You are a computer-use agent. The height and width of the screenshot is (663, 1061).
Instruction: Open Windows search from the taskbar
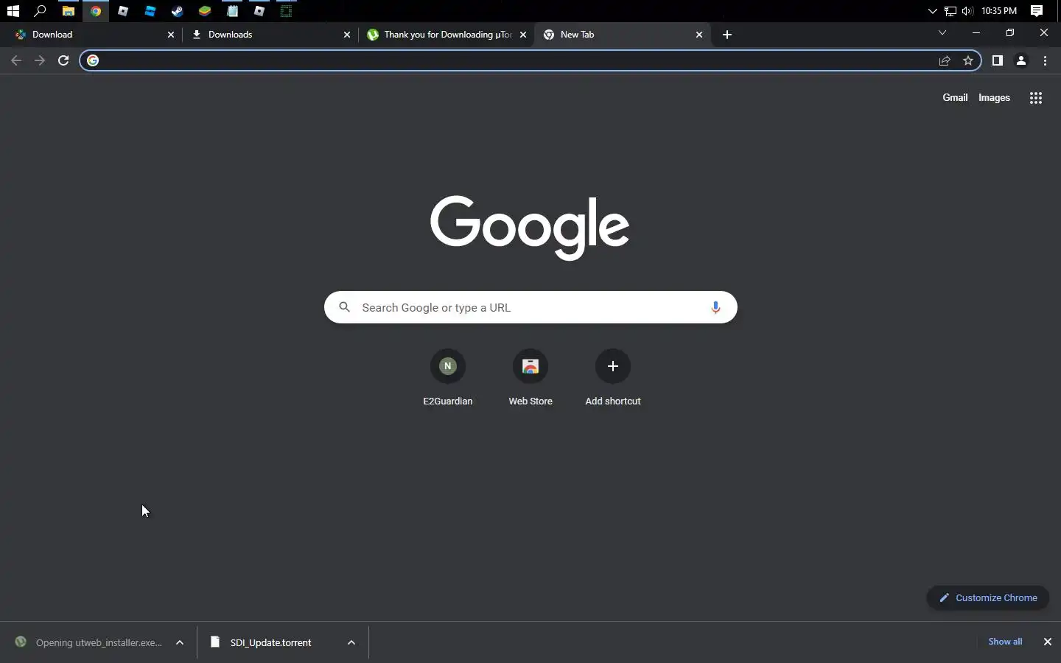coord(41,11)
